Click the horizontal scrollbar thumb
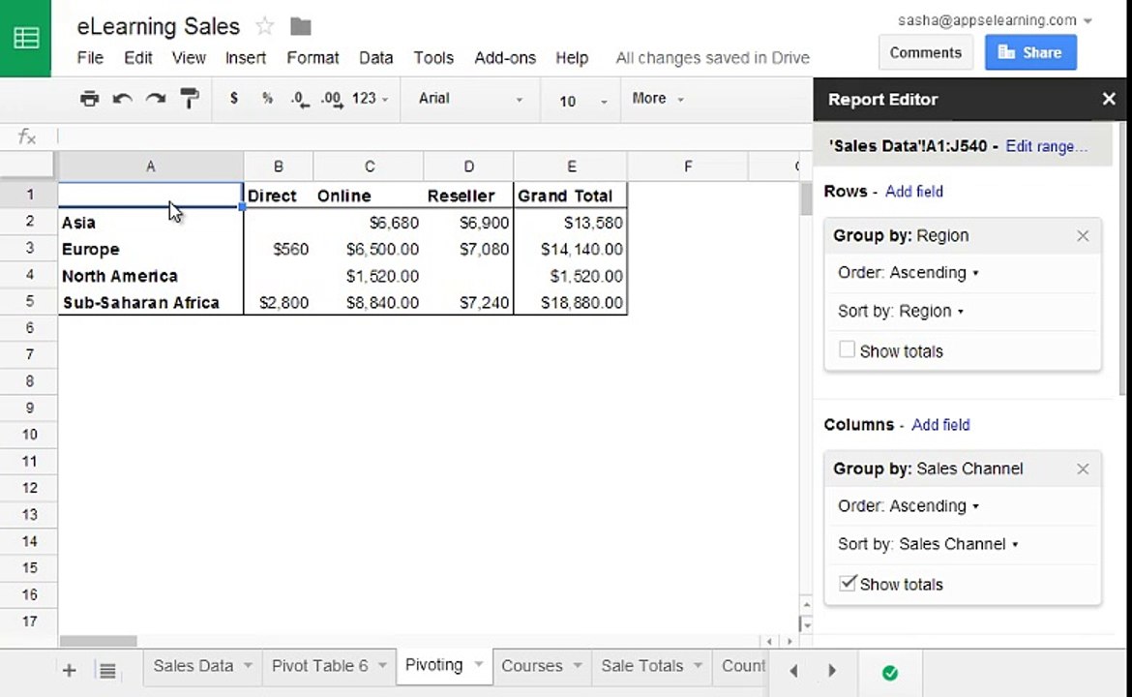 [98, 641]
